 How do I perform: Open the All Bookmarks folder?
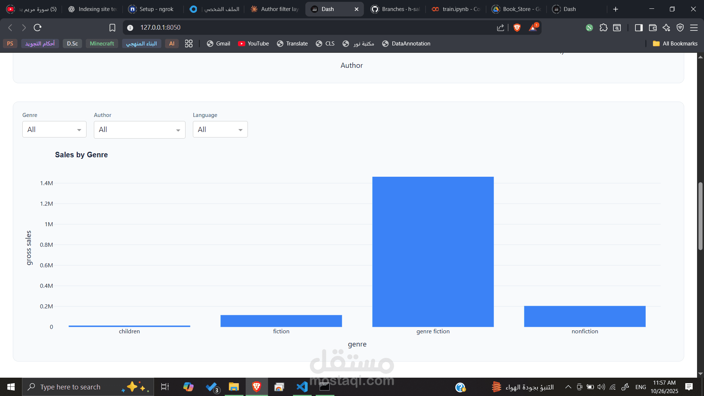pyautogui.click(x=675, y=44)
